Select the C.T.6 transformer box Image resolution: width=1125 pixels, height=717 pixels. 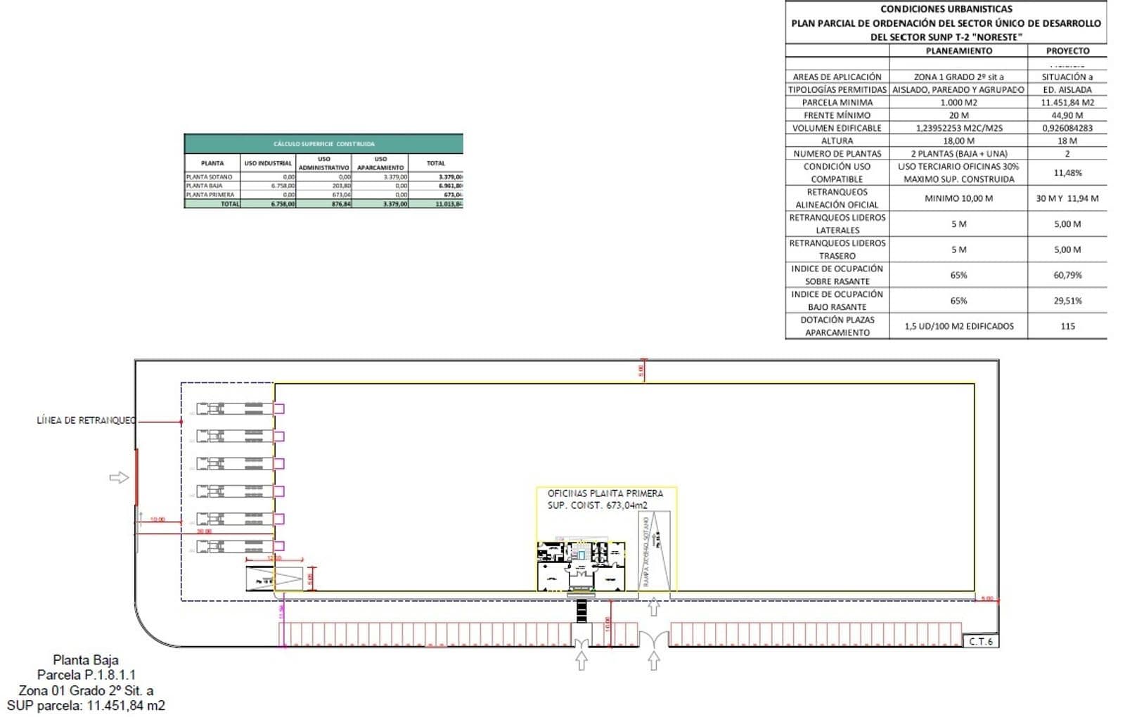click(x=980, y=641)
